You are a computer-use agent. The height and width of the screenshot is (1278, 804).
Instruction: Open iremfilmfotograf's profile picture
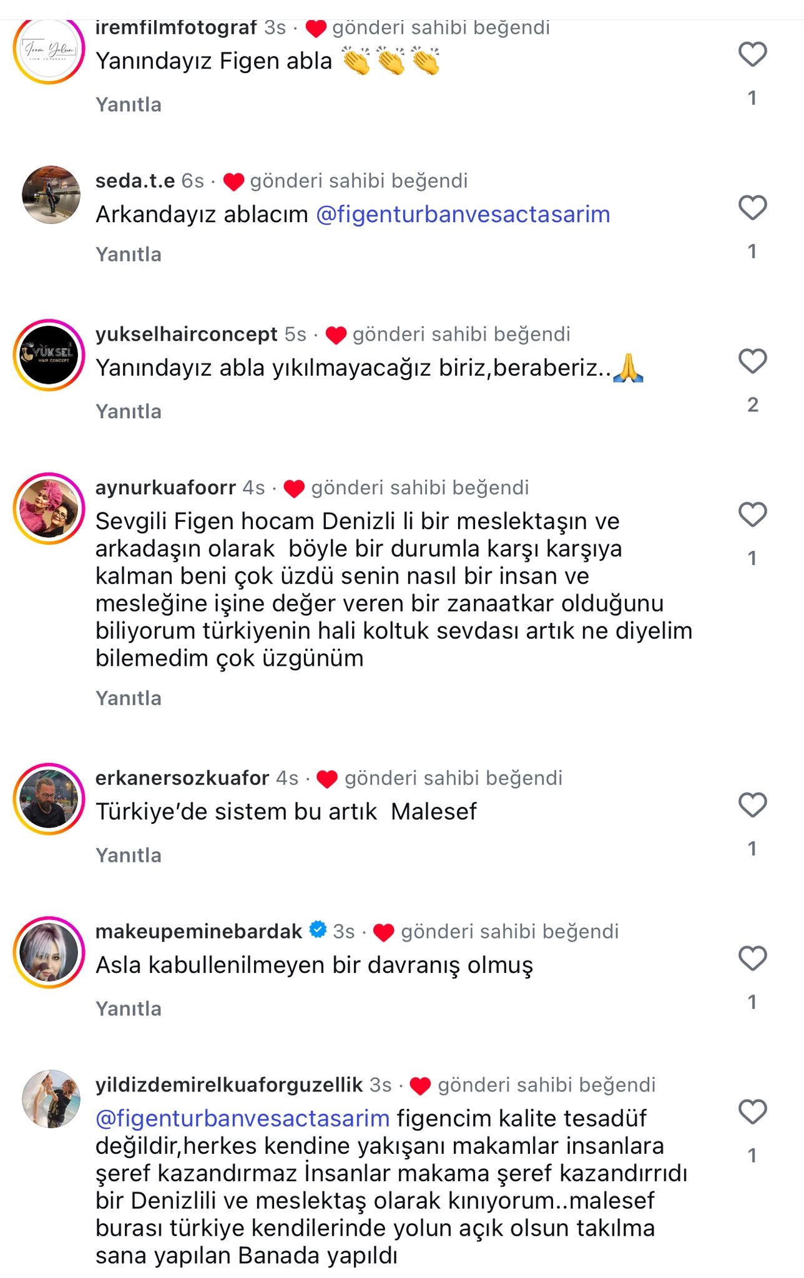tap(49, 50)
